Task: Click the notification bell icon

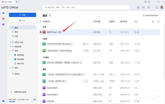Action: click(x=157, y=7)
